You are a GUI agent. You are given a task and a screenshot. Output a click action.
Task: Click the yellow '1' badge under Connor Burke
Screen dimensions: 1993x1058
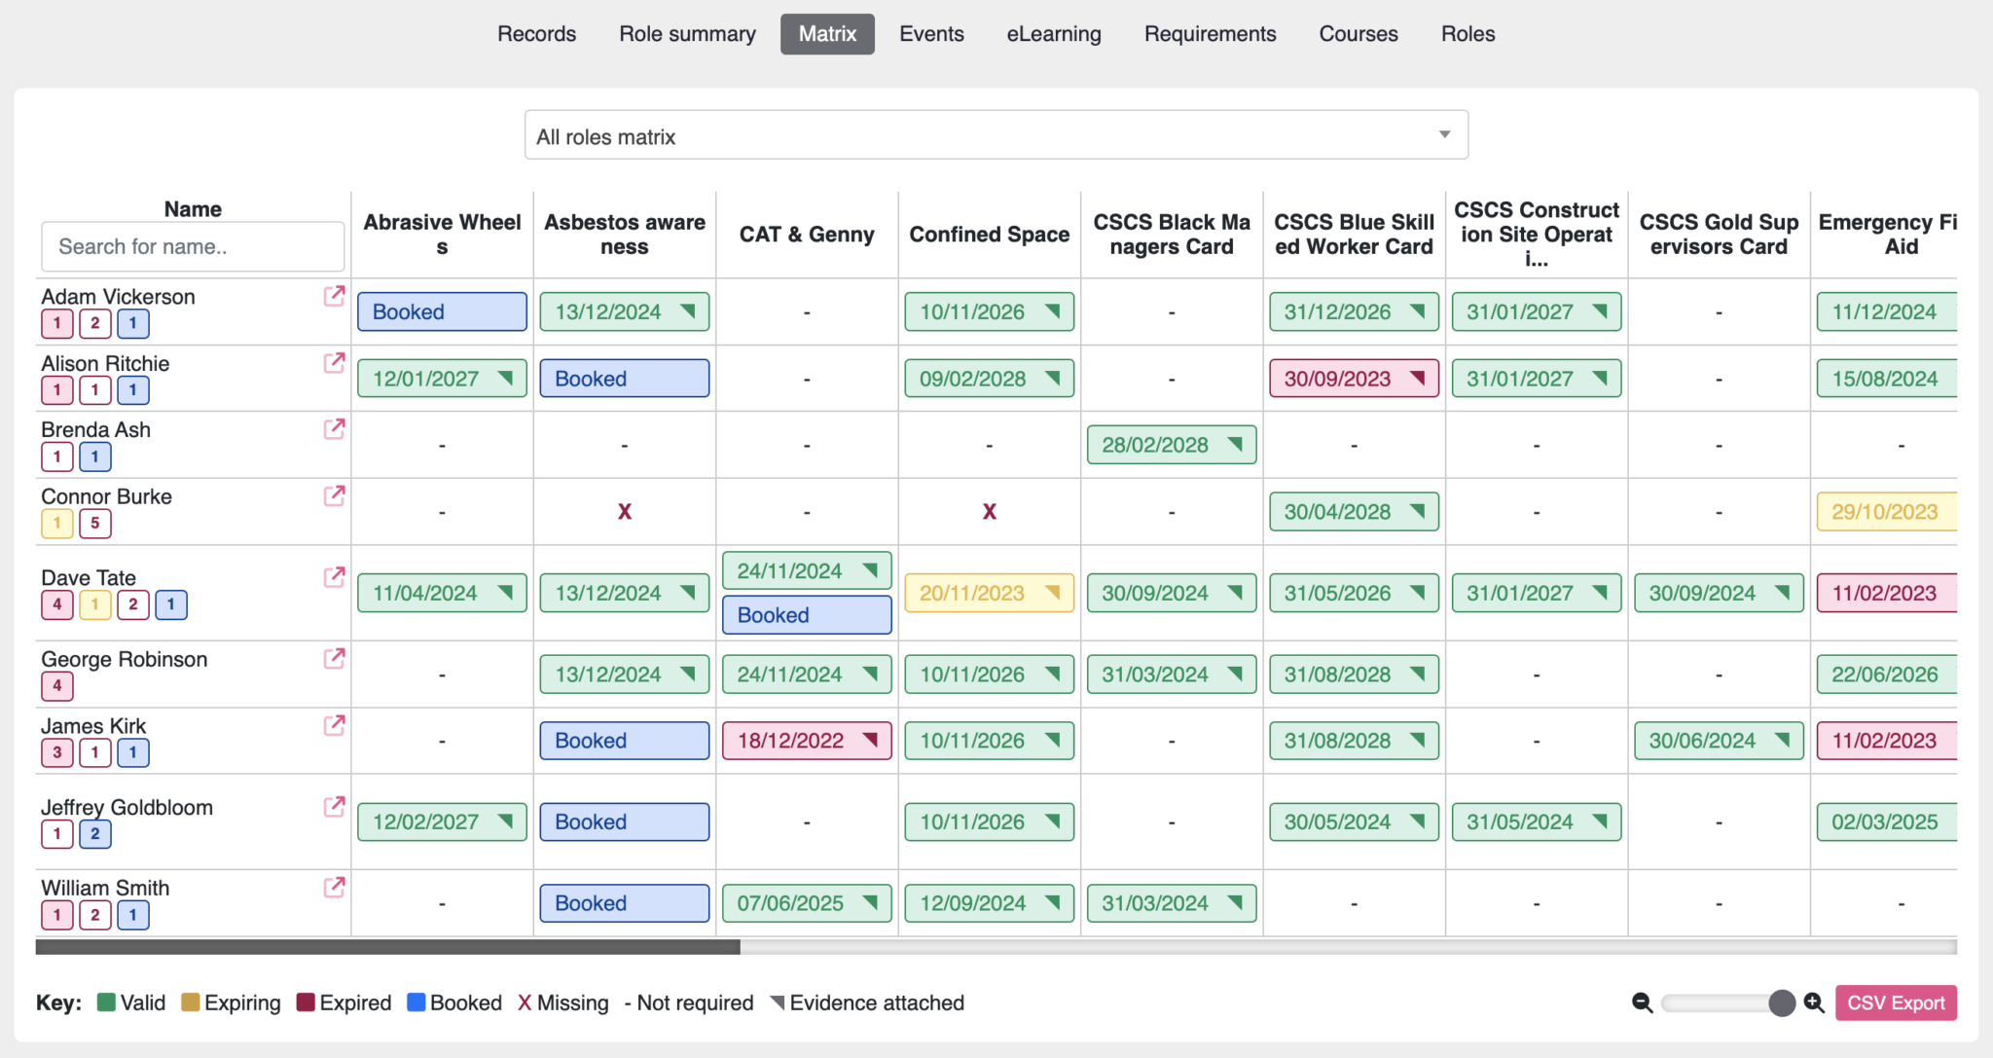pos(56,523)
